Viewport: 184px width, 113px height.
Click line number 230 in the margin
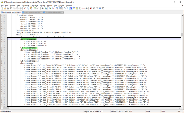(x=3, y=50)
